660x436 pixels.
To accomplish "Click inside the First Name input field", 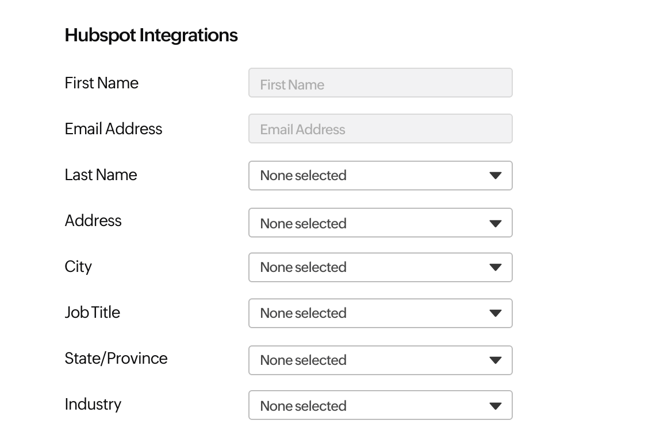I will click(x=380, y=83).
